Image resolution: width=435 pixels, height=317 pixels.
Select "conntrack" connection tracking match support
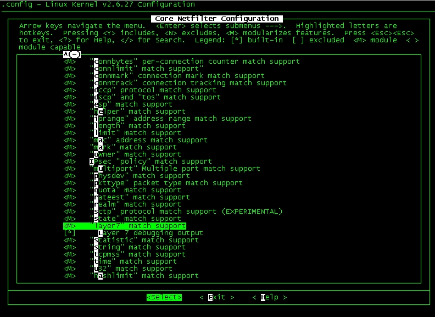point(188,83)
